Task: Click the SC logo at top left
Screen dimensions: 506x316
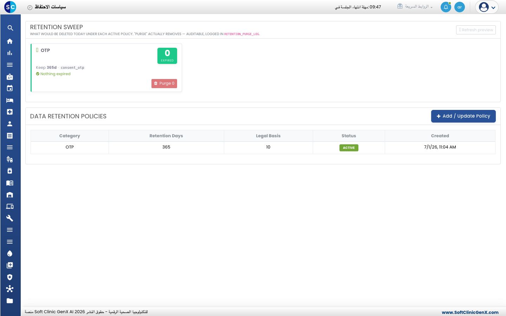Action: pyautogui.click(x=10, y=7)
